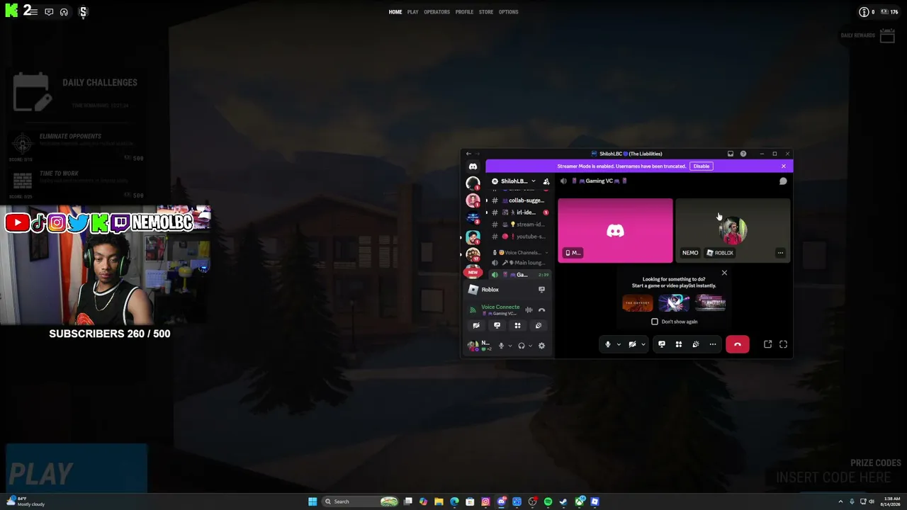
Task: Go back with Discord's back arrow
Action: click(468, 154)
